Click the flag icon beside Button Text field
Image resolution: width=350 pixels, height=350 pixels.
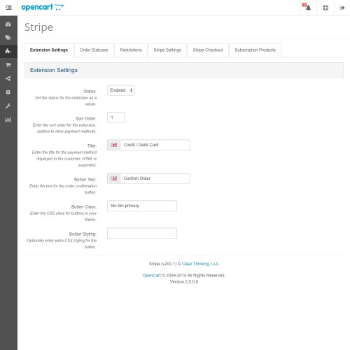click(113, 178)
